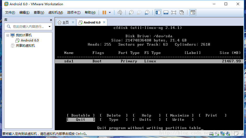Open the power options dropdown arrow
The width and height of the screenshot is (246, 138).
tap(110, 13)
